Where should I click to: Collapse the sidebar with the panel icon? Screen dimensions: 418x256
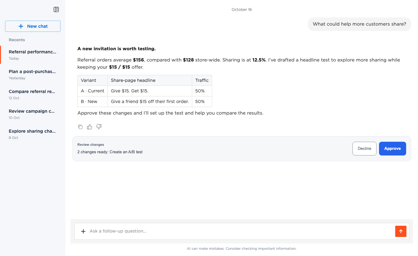56,9
